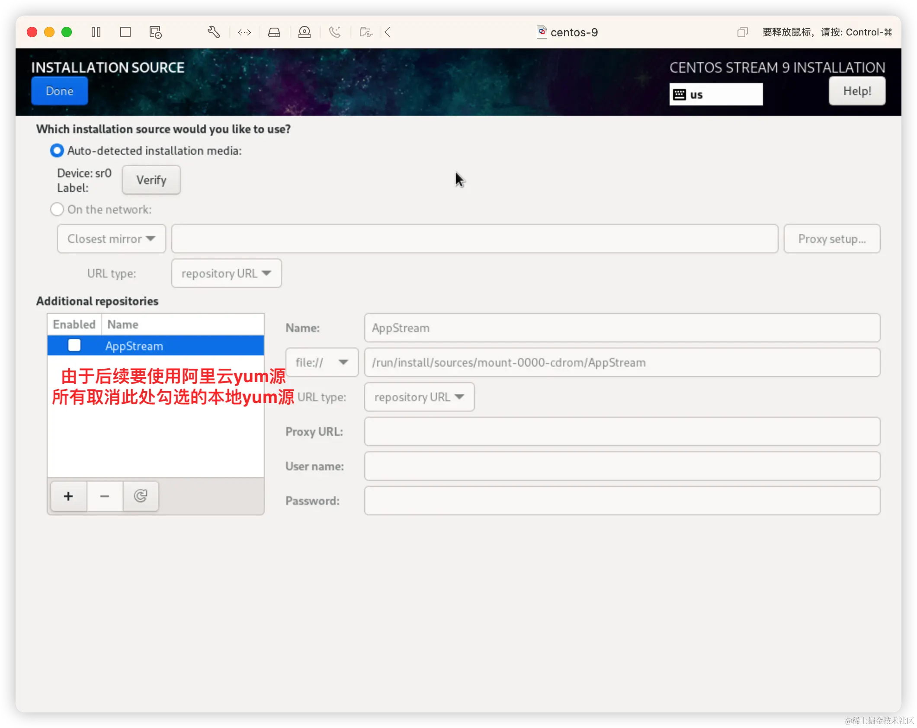Viewport: 917px width, 728px height.
Task: Remove selected repository with minus button
Action: click(105, 496)
